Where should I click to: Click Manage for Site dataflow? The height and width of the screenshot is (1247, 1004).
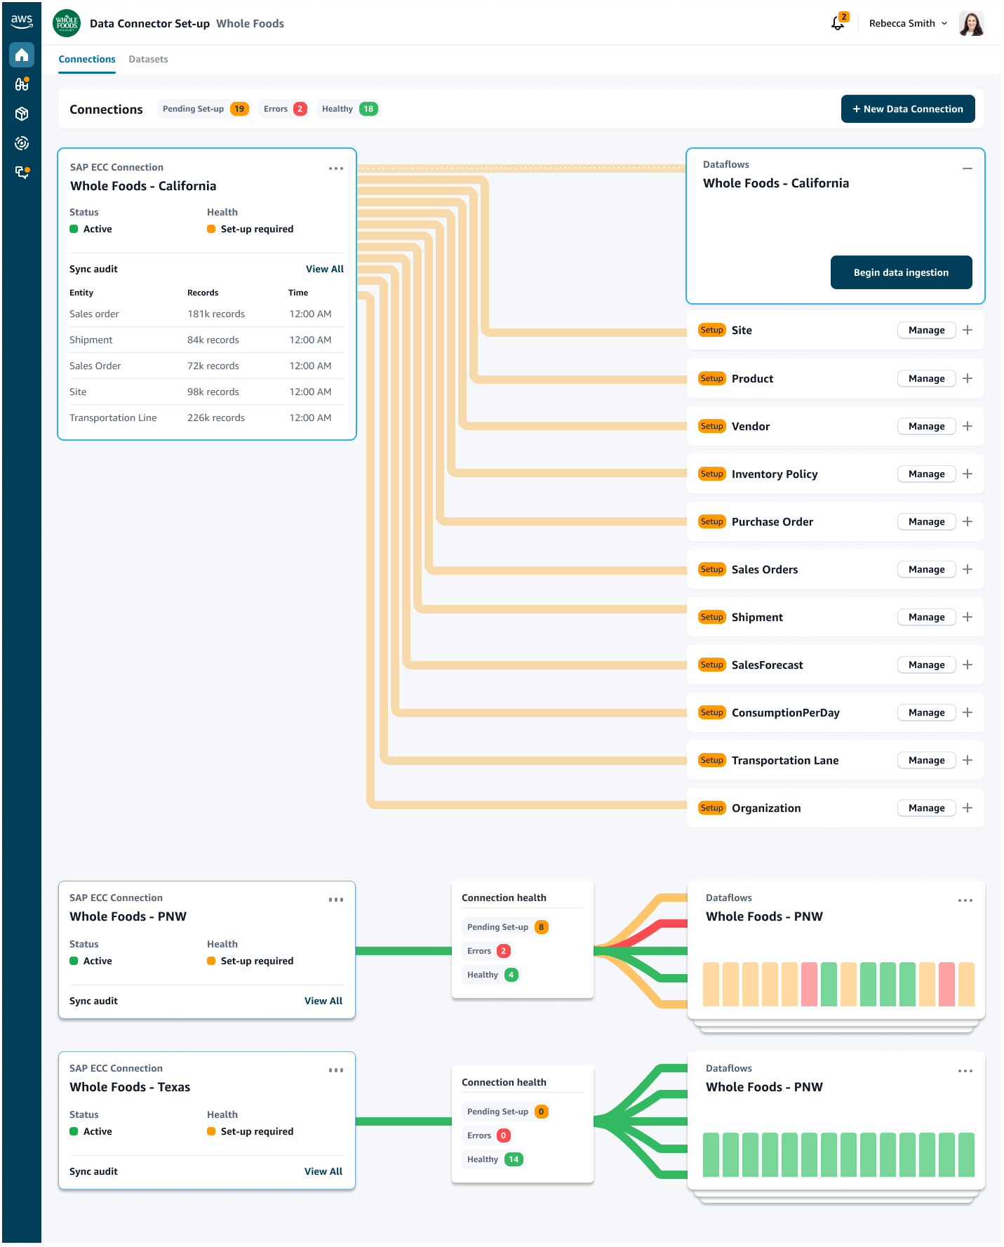(x=927, y=330)
